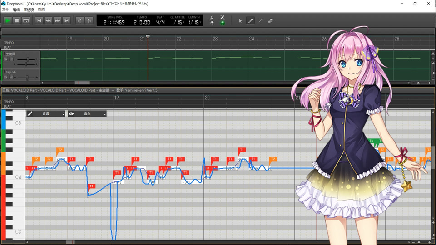This screenshot has height=245, width=436.
Task: Solo the 主旋律 track
Action: click(x=11, y=59)
